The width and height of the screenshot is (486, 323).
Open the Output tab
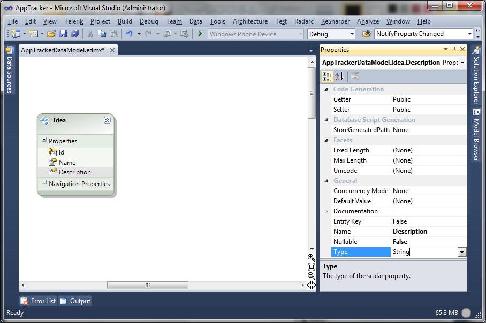click(x=75, y=301)
